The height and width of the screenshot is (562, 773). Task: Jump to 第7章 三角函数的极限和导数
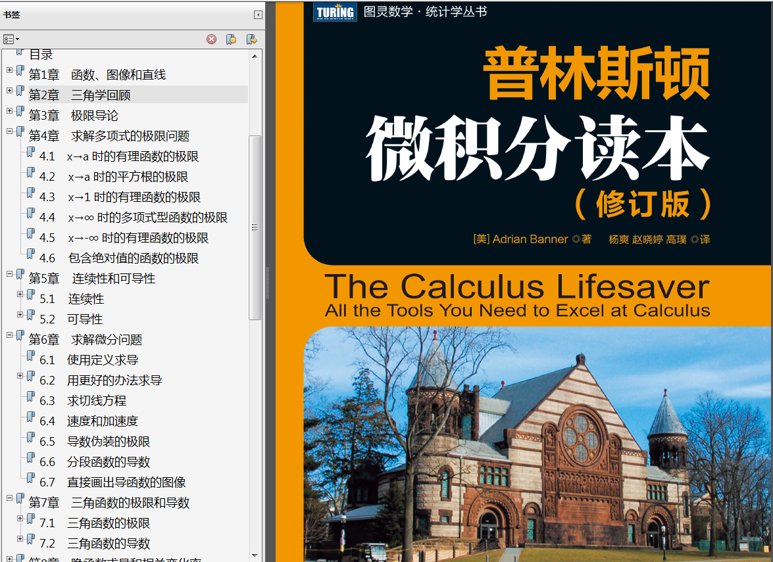tap(109, 503)
